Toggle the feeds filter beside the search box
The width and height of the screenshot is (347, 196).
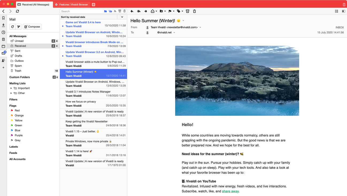click(115, 11)
